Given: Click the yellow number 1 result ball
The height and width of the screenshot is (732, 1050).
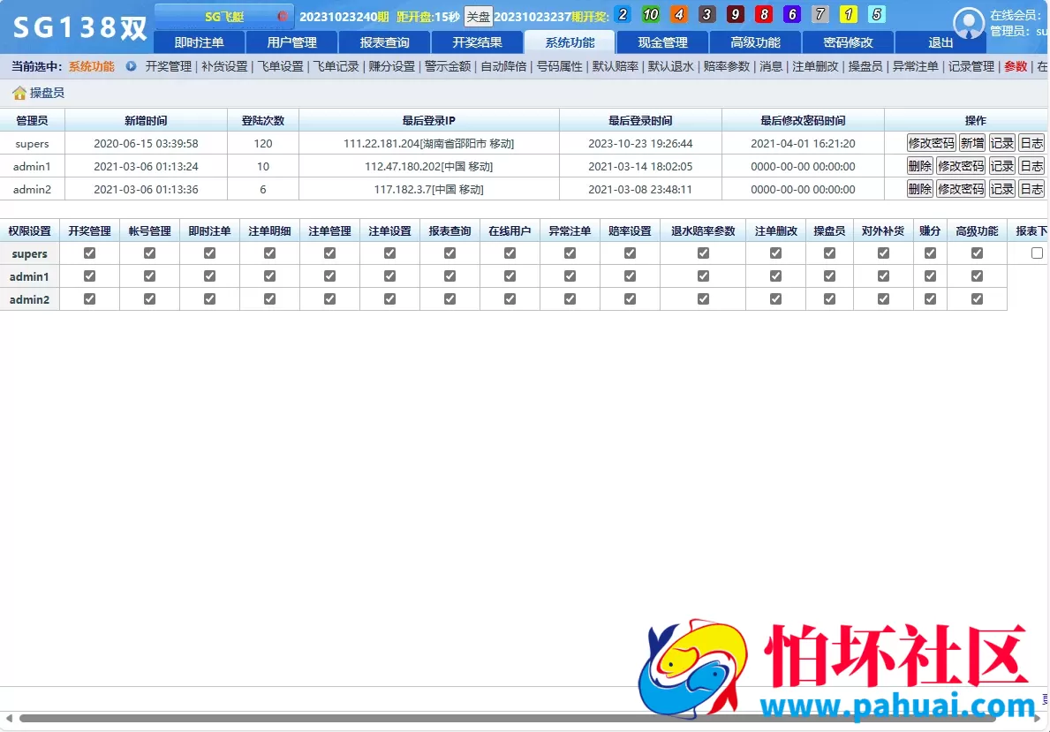Looking at the screenshot, I should tap(849, 14).
